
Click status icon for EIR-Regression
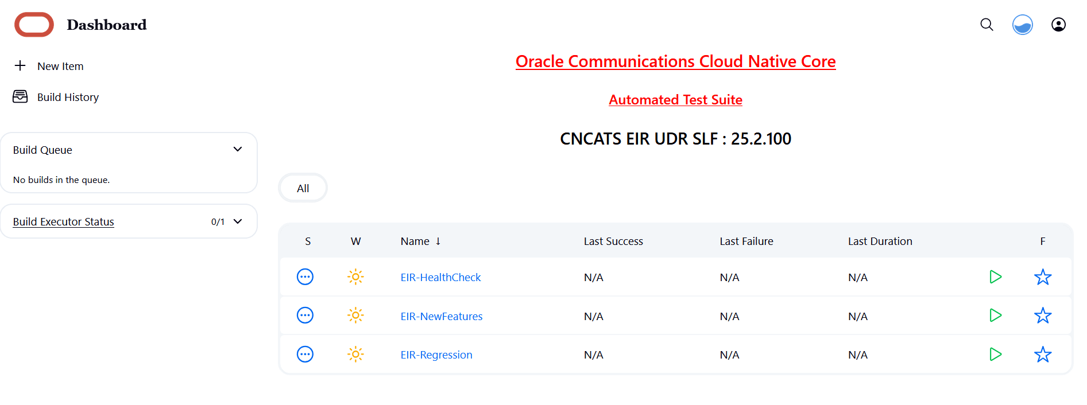pos(305,355)
